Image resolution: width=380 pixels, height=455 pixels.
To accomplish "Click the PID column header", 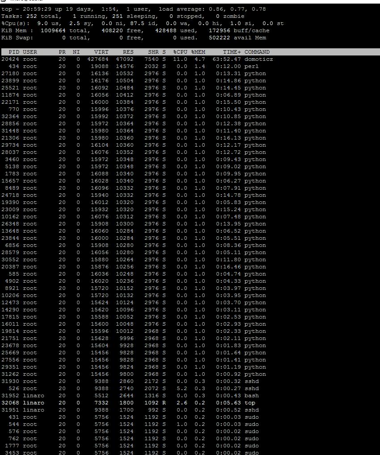I will (14, 52).
